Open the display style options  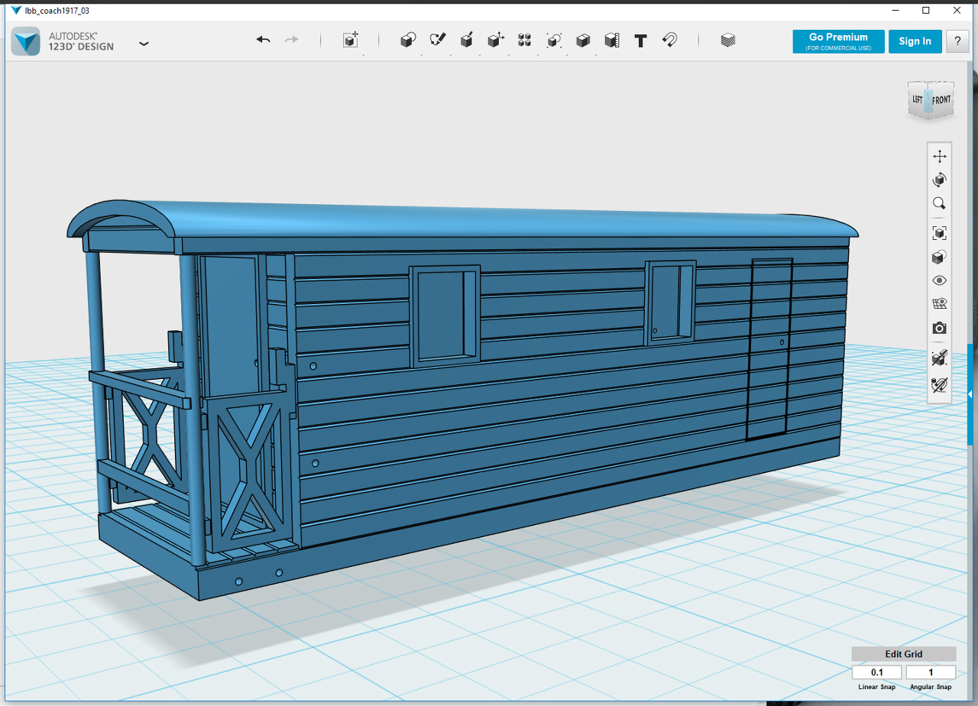(939, 257)
